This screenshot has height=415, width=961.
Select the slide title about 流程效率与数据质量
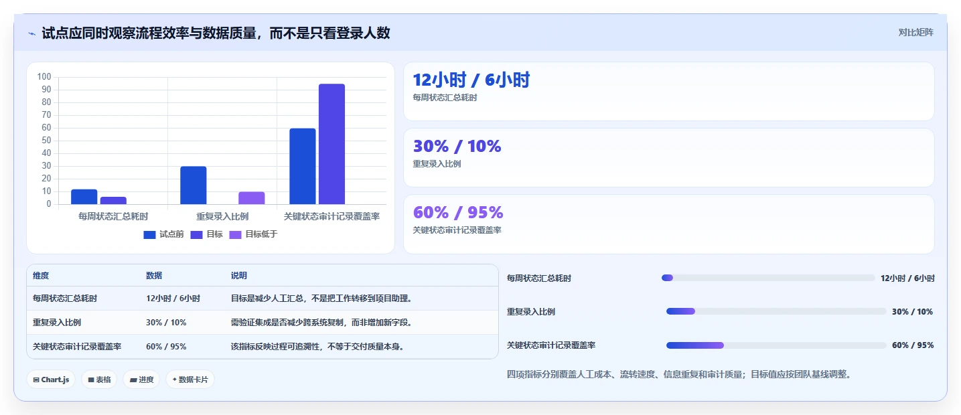[216, 33]
